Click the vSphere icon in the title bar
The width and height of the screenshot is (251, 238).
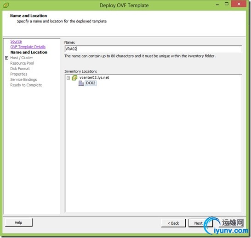(x=6, y=5)
